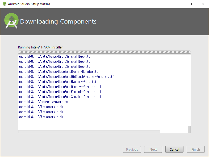Select the NotoSansShavian-Regular.ttf log line
The height and width of the screenshot is (157, 209).
(60, 97)
